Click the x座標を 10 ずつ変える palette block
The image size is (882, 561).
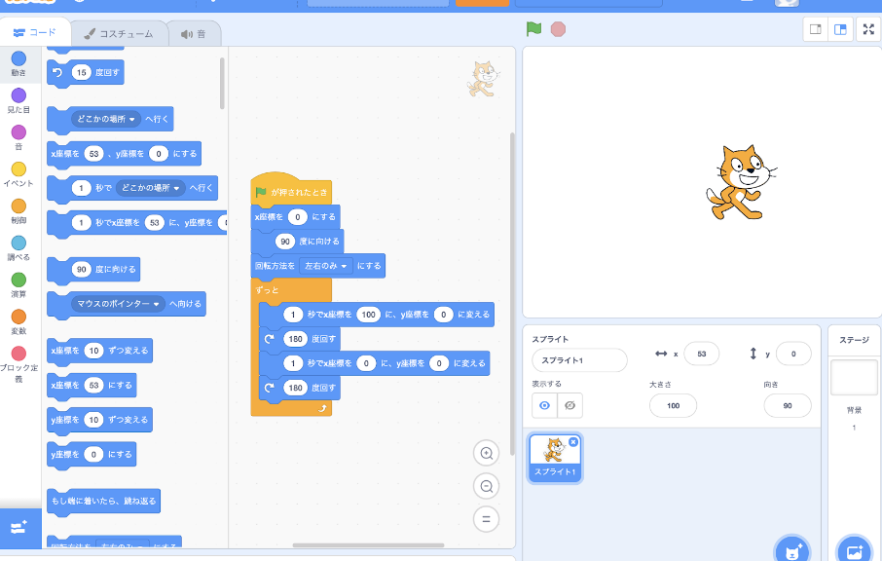99,351
